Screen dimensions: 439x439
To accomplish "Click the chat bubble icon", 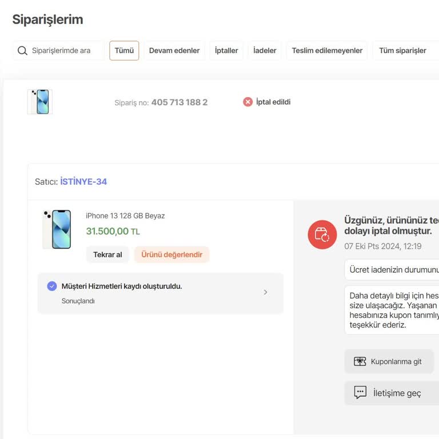I will pos(360,392).
